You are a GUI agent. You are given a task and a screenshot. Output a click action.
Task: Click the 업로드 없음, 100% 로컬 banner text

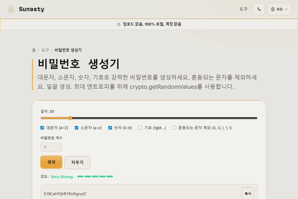click(152, 24)
